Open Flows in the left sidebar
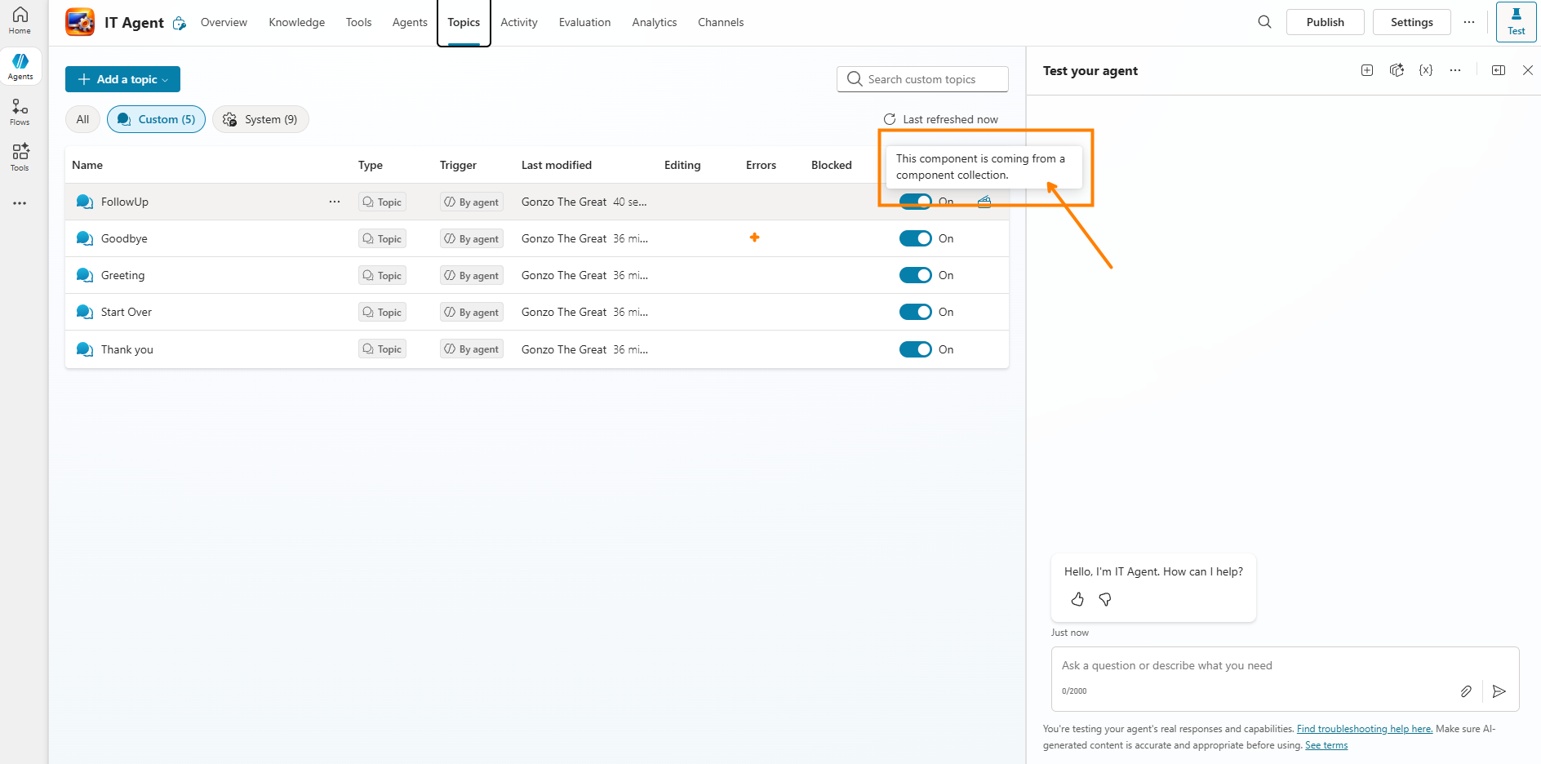1541x764 pixels. [x=20, y=112]
